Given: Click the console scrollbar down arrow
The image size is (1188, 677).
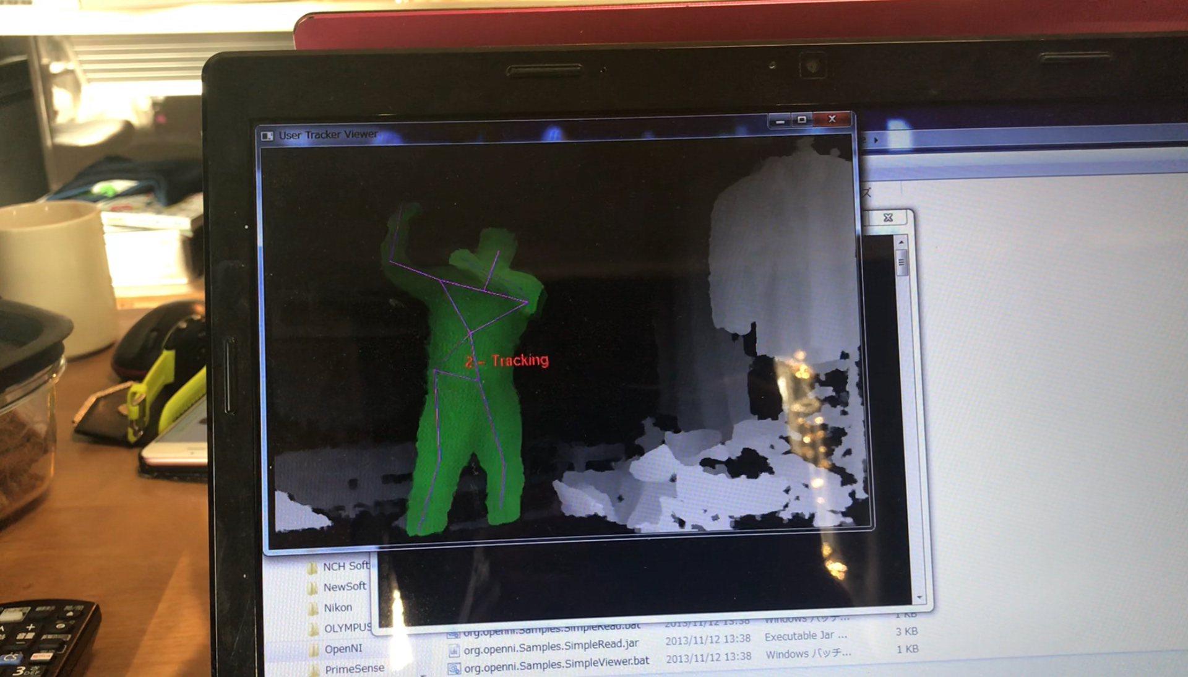Looking at the screenshot, I should coord(919,597).
